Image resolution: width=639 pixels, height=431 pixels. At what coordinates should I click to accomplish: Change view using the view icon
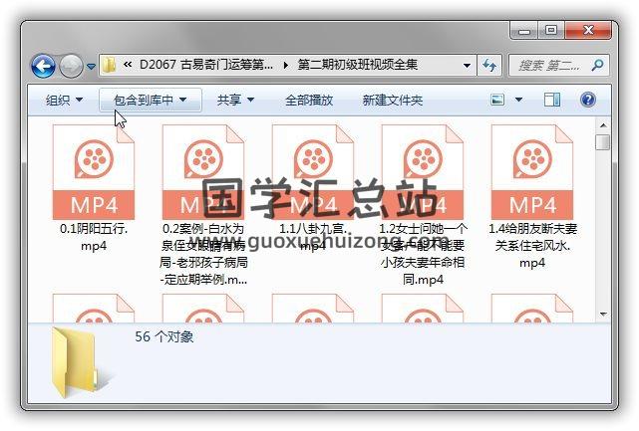coord(497,100)
